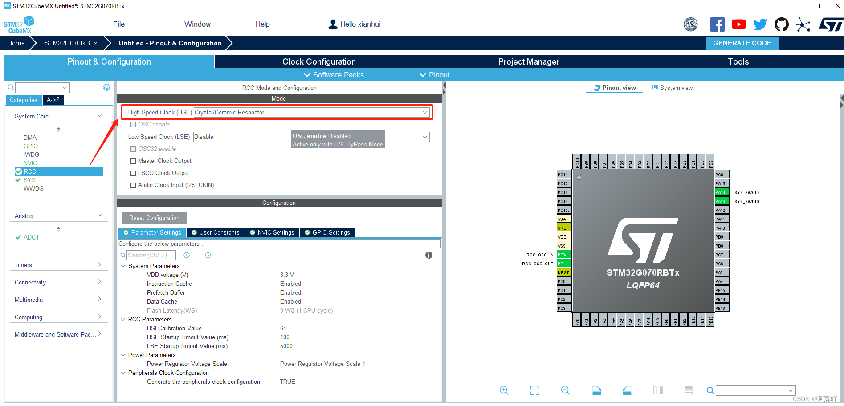Fit the chip to view icon
The height and width of the screenshot is (406, 844).
(535, 390)
